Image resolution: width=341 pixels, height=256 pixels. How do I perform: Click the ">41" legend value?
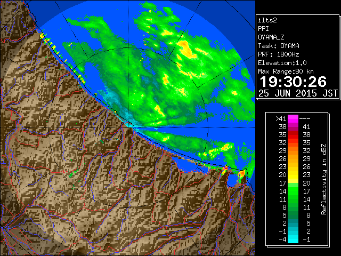(x=281, y=119)
